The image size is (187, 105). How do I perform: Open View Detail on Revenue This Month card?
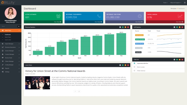click(x=98, y=22)
